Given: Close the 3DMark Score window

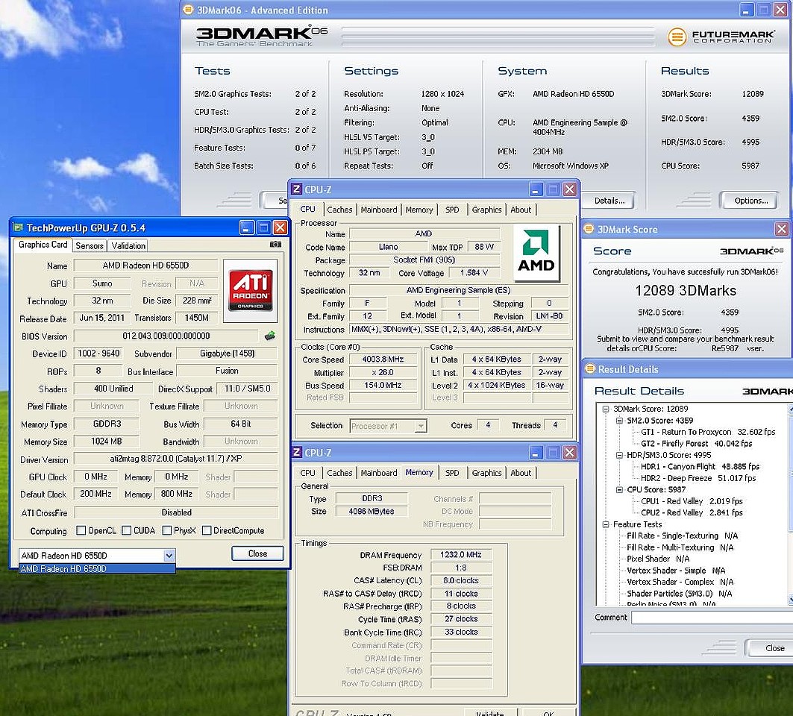Looking at the screenshot, I should pyautogui.click(x=781, y=229).
